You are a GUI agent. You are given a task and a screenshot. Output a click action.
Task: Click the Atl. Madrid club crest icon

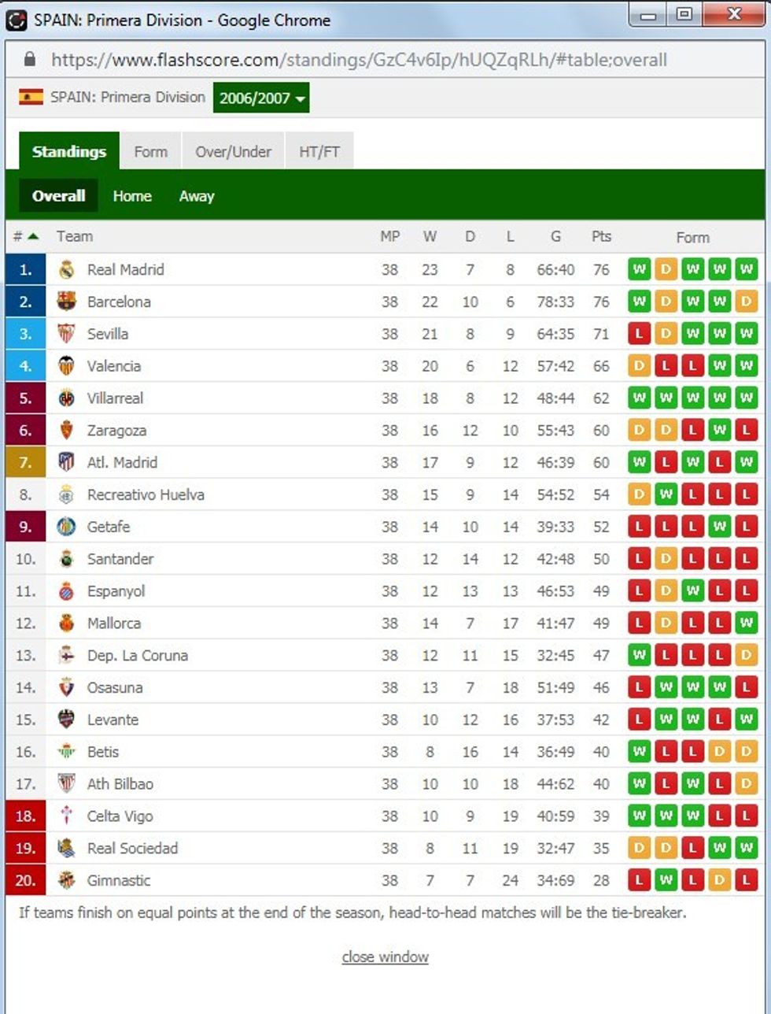pos(67,462)
